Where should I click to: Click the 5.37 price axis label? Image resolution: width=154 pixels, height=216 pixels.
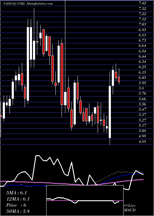click(x=142, y=115)
